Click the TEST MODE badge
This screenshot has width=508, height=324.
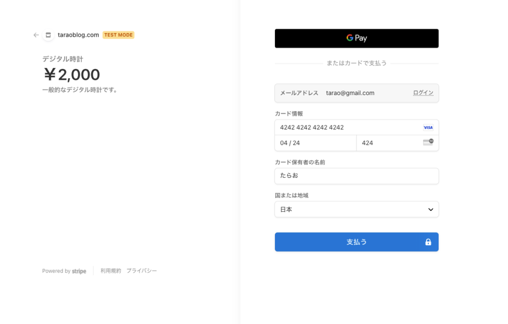click(x=118, y=35)
